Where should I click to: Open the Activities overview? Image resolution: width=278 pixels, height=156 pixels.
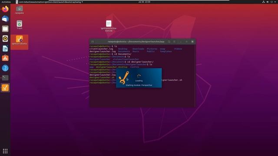click(6, 2)
